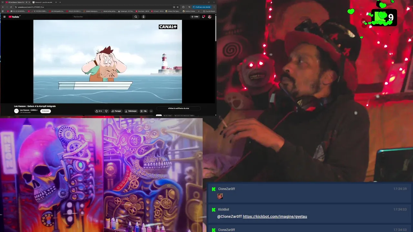Click the green Kick viewer counter overlay
This screenshot has height=232, width=413.
[x=384, y=17]
